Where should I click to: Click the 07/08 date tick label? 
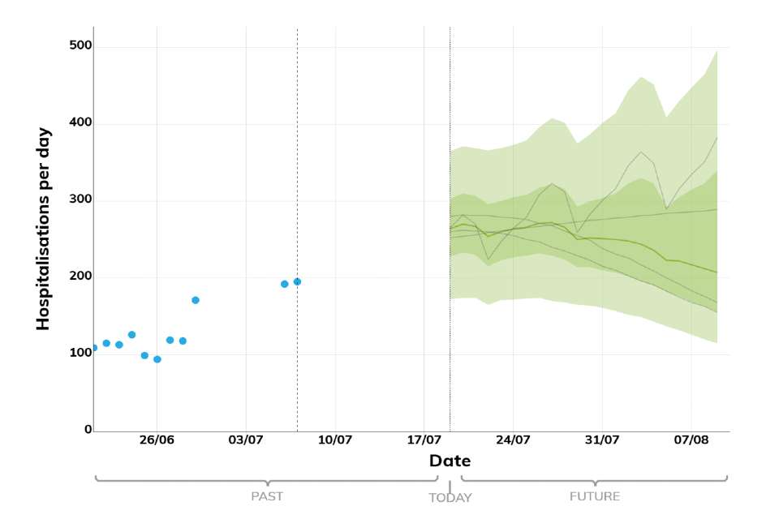[691, 440]
